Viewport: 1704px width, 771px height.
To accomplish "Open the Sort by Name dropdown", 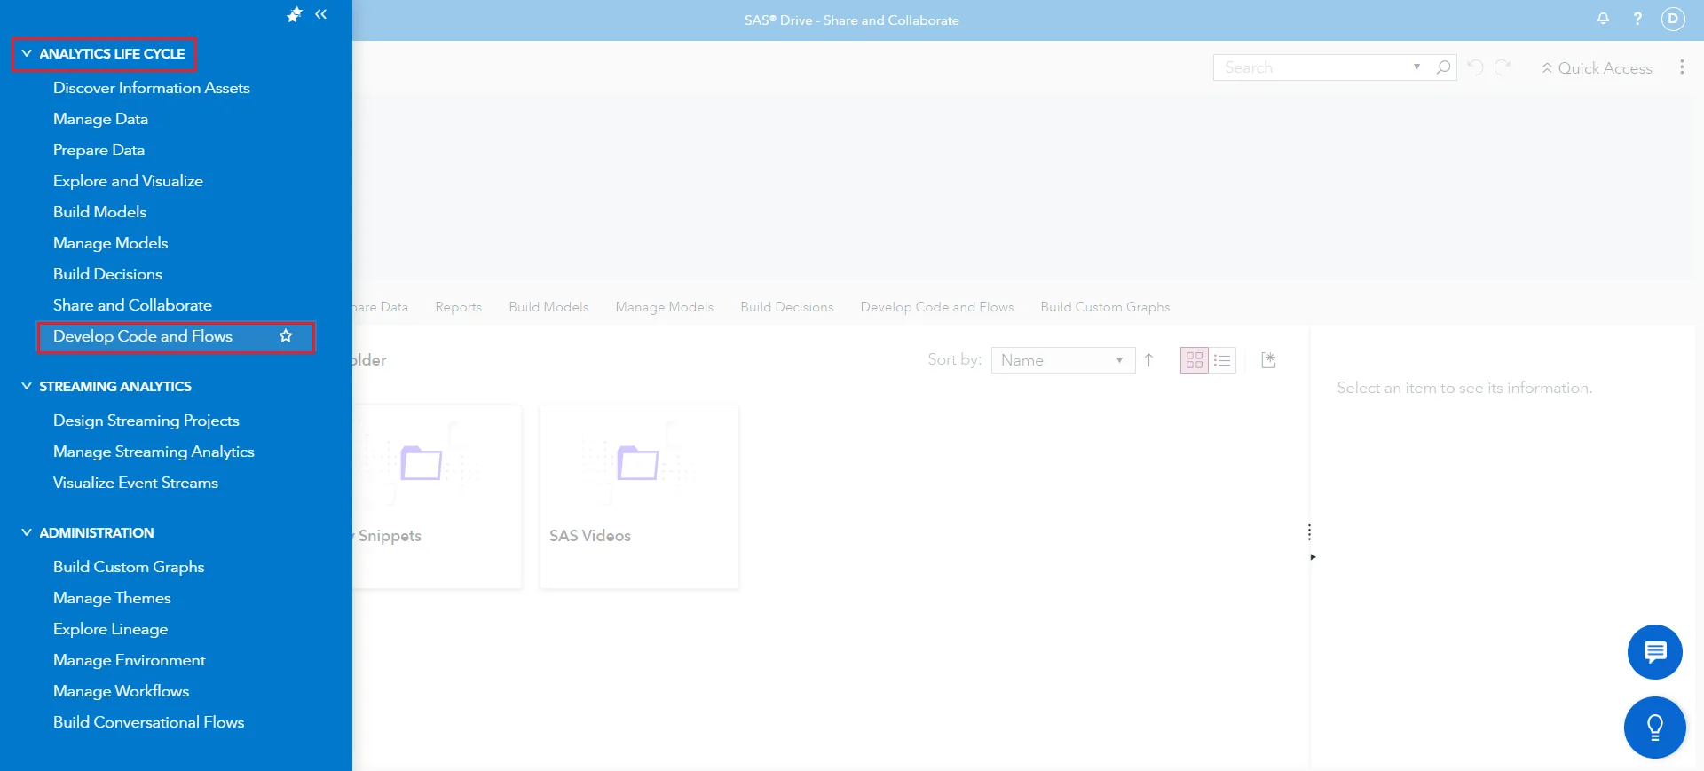I will point(1062,360).
